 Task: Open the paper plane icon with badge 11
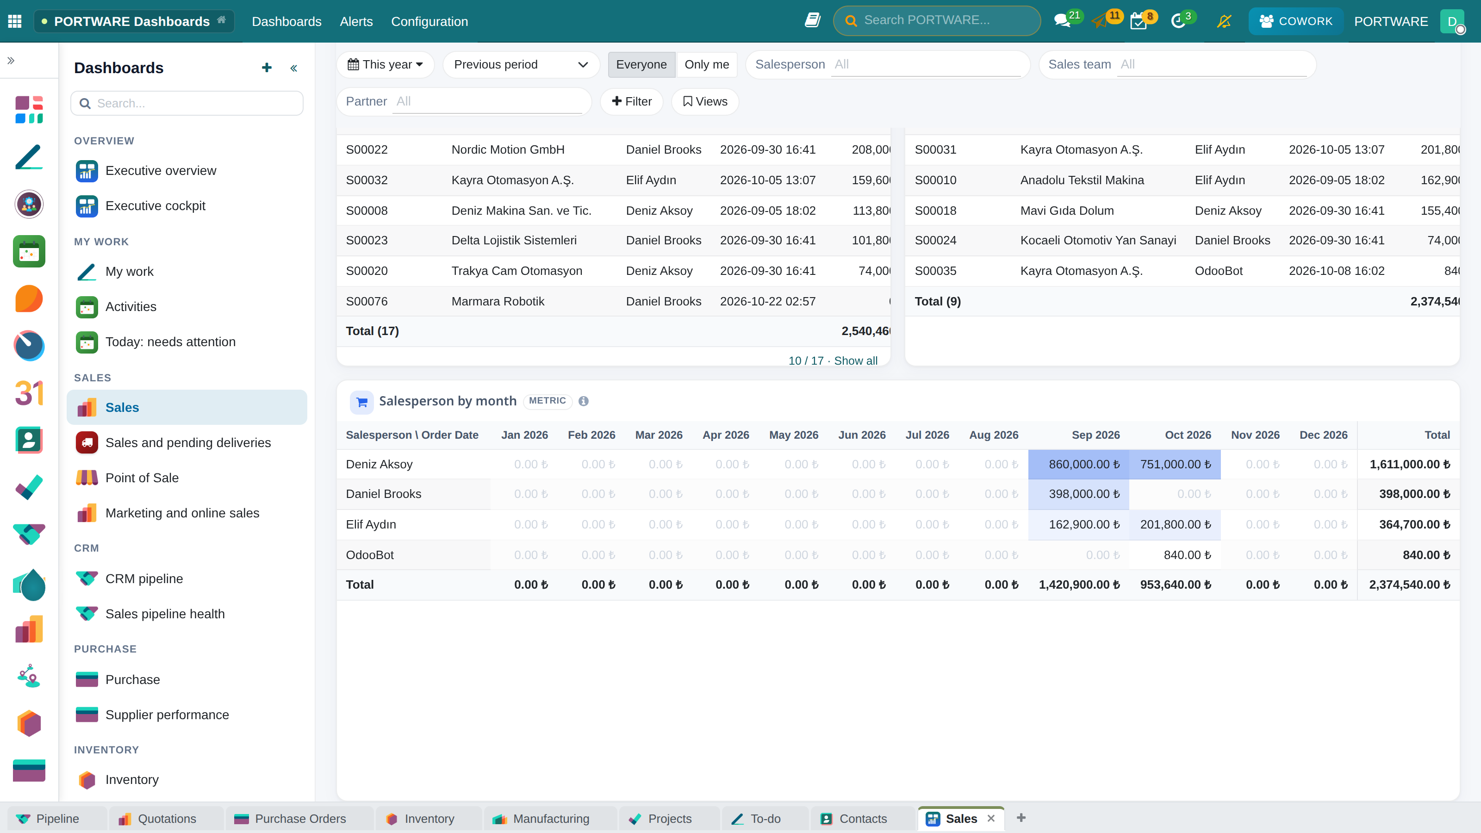pos(1100,21)
